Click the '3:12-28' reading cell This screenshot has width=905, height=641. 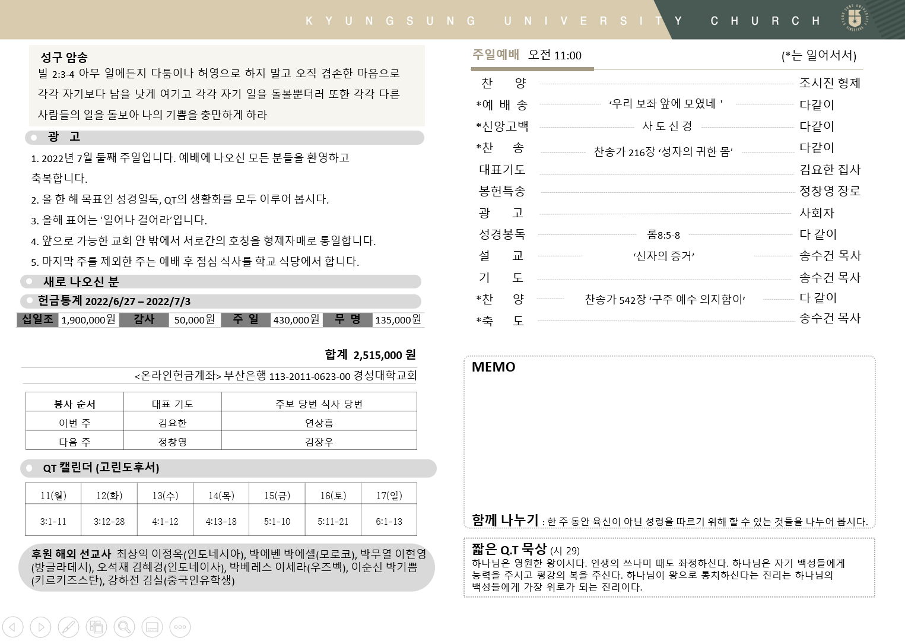pos(109,521)
